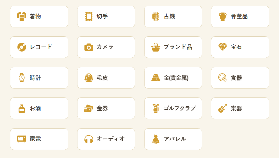Click the headphones icon
The width and height of the screenshot is (279, 158).
(x=89, y=139)
